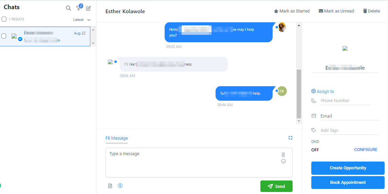The image size is (388, 194).
Task: Configure the DND setting
Action: tap(366, 150)
